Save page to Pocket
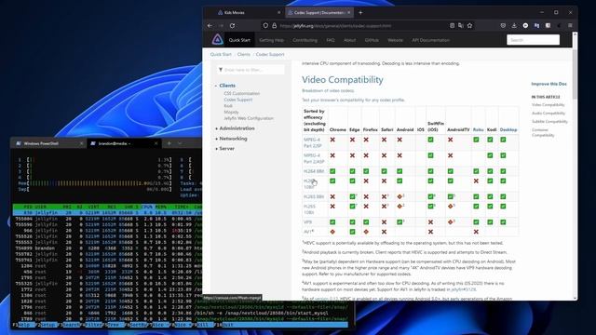 pyautogui.click(x=503, y=25)
